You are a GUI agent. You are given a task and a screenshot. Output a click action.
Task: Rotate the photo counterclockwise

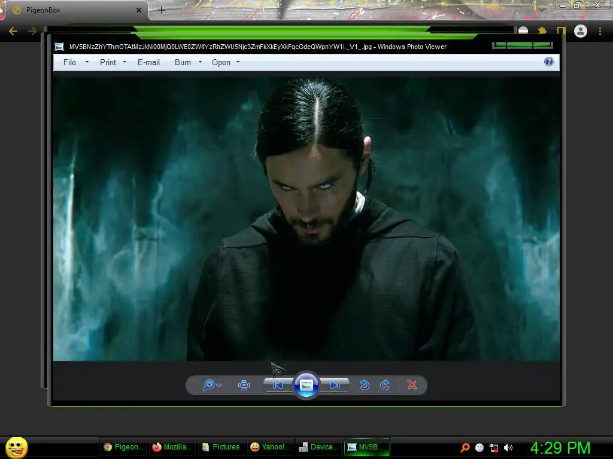[x=365, y=385]
